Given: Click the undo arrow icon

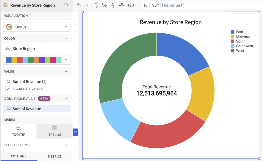Looking at the screenshot, I should [x=79, y=5].
